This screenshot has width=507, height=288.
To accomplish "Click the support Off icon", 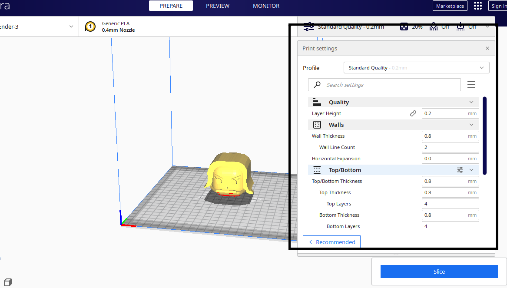I will [x=433, y=27].
